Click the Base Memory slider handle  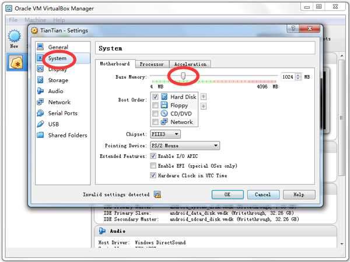click(183, 76)
